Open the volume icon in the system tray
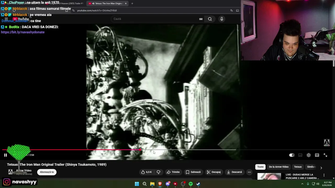Viewport: 335px width, 188px height. tap(318, 184)
